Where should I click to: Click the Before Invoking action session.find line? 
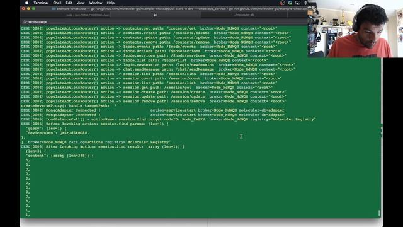coord(95,124)
